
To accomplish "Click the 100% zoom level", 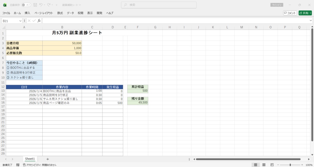I will 309,165.
